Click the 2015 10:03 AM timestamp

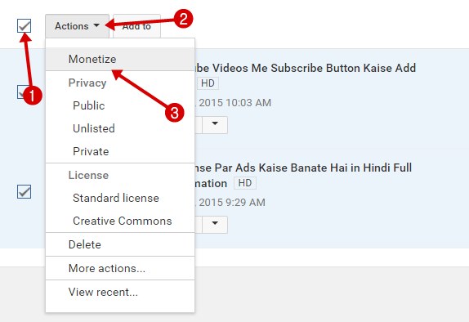click(x=234, y=103)
